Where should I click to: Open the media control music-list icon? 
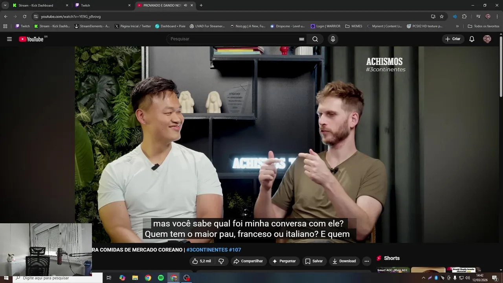click(x=478, y=17)
